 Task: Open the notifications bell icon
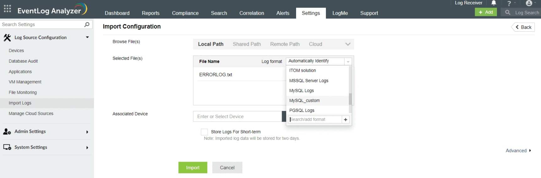tap(494, 3)
